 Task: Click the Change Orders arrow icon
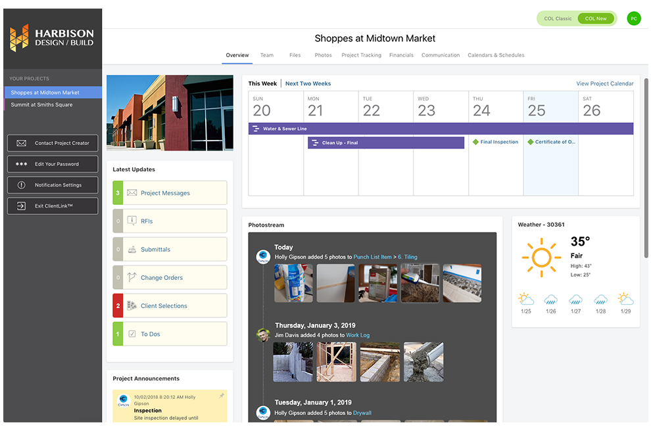132,278
